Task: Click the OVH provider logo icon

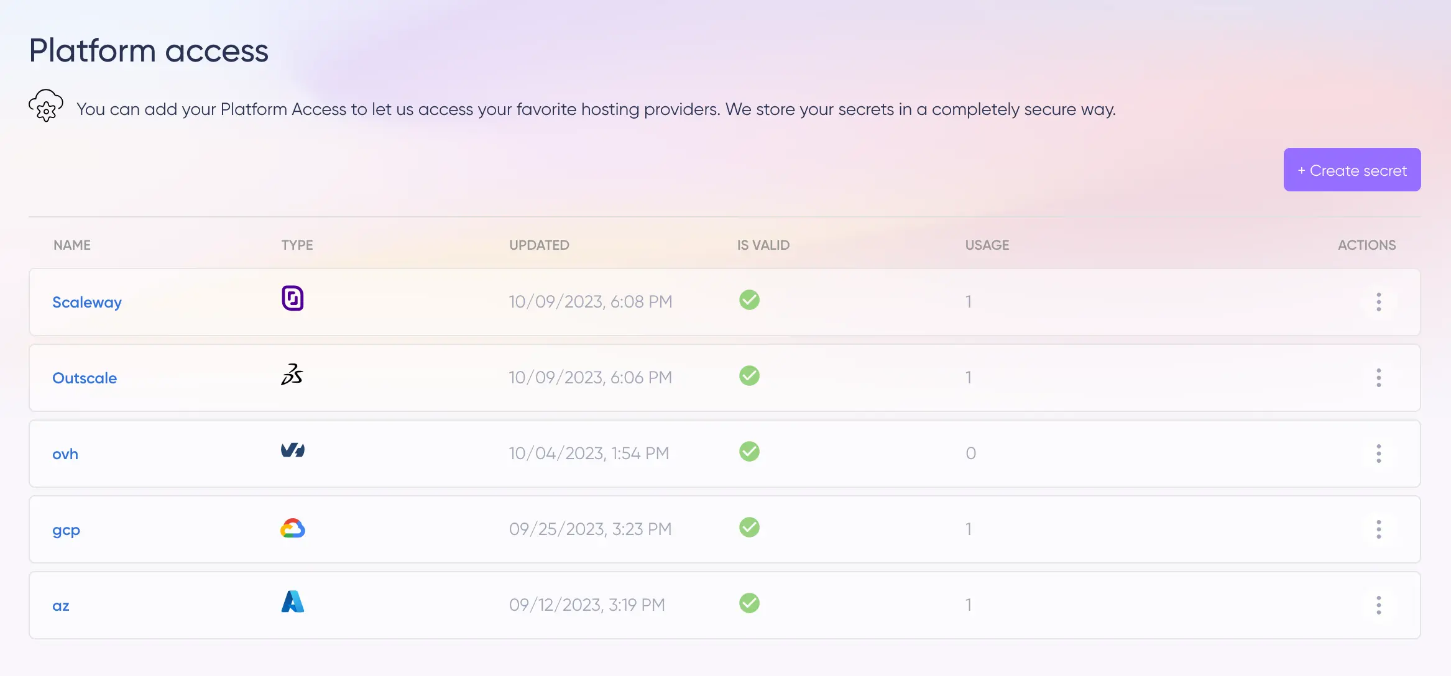Action: 292,450
